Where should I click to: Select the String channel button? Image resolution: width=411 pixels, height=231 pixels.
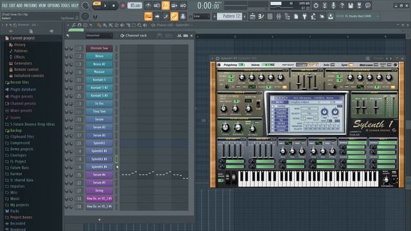click(x=100, y=191)
